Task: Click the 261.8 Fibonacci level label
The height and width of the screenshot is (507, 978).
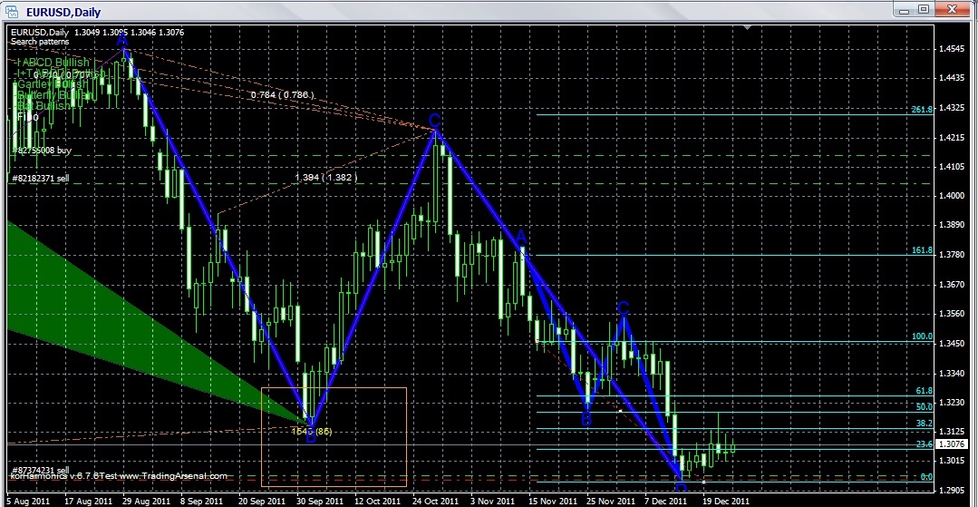Action: click(922, 109)
